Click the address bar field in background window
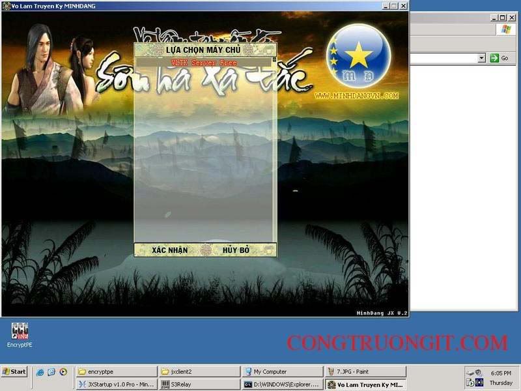 [444, 58]
